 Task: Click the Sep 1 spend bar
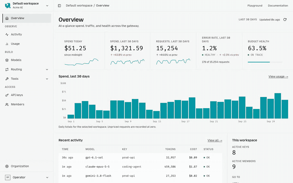click(71, 117)
